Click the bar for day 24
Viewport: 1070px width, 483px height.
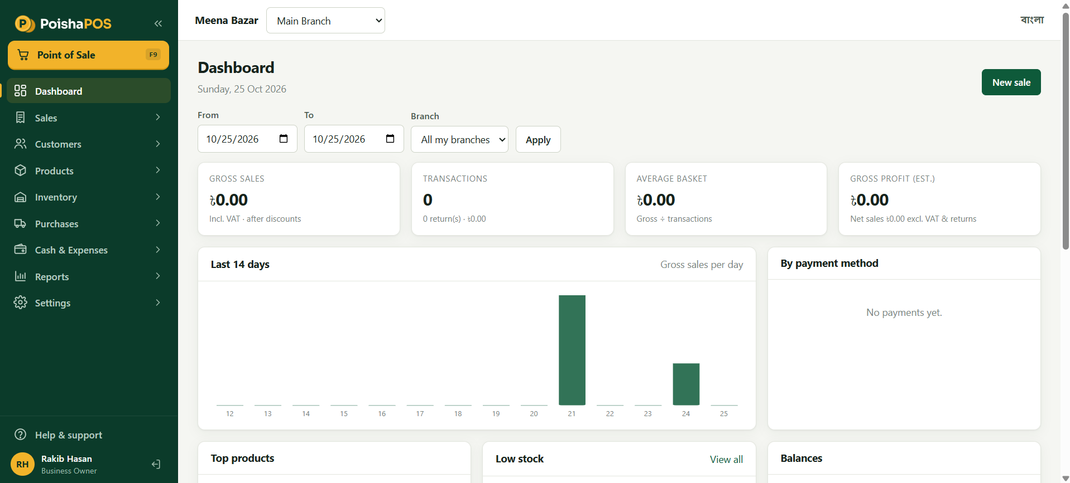pos(686,384)
